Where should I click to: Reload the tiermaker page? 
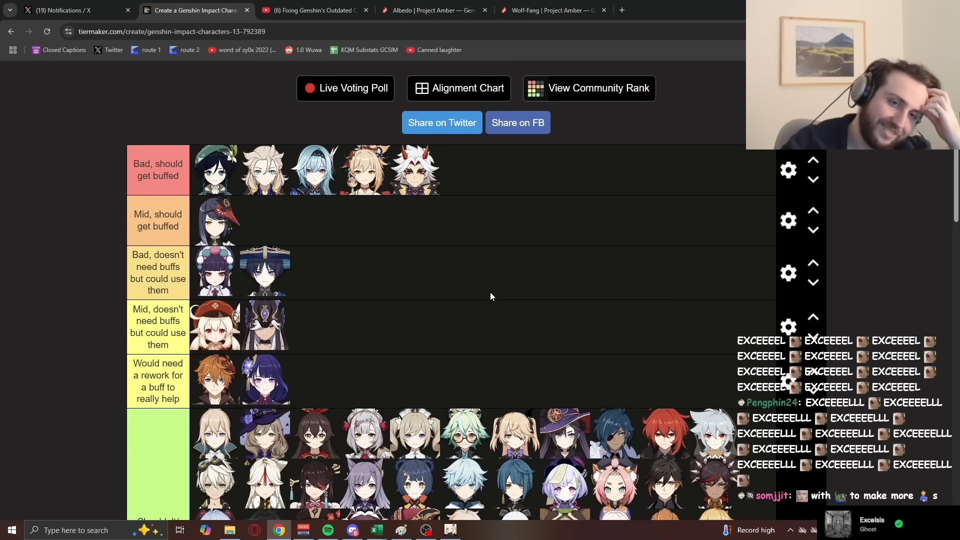(x=47, y=31)
